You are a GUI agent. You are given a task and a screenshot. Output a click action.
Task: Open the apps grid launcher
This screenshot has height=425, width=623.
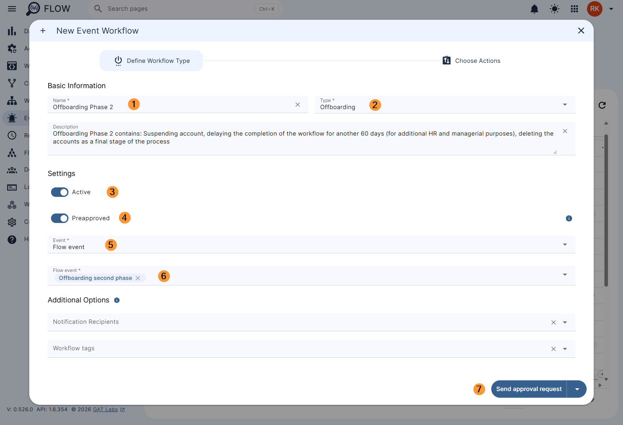click(x=574, y=9)
